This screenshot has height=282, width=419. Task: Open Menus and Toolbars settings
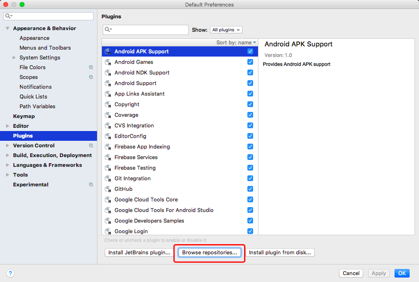(45, 48)
